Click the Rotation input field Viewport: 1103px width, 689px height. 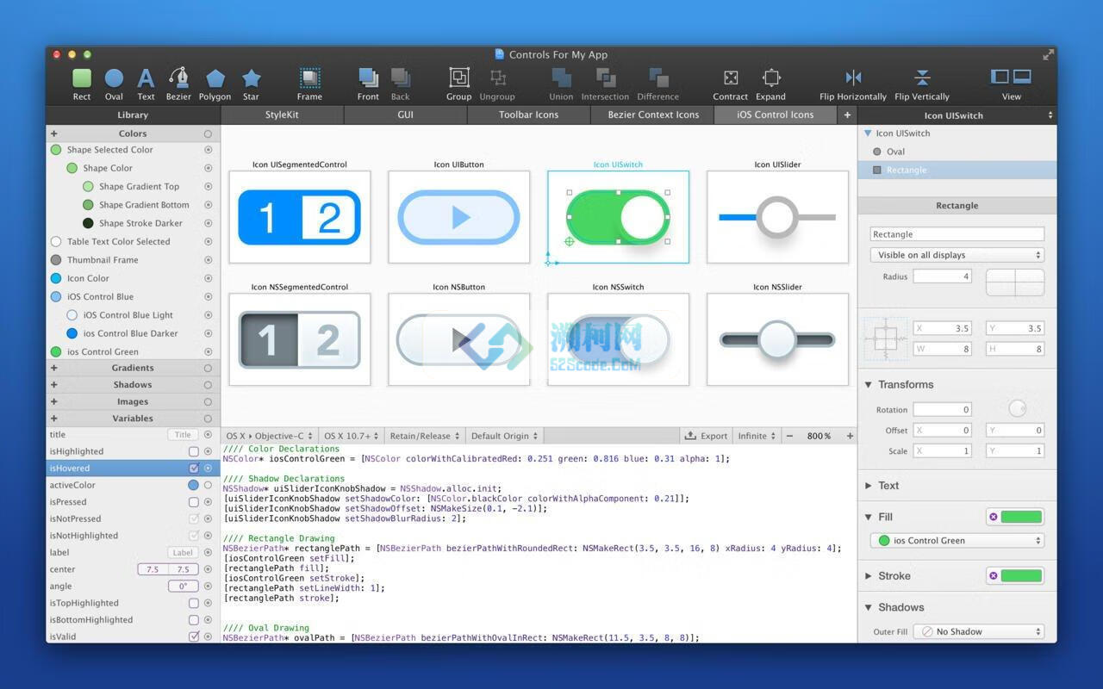[942, 409]
